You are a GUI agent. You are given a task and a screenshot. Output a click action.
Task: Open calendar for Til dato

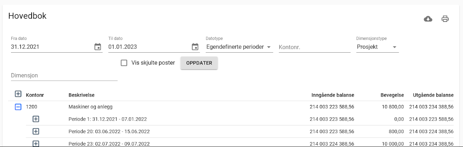(195, 47)
